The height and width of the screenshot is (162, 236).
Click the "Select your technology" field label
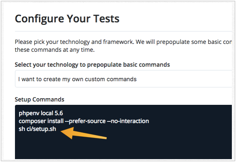(x=92, y=65)
